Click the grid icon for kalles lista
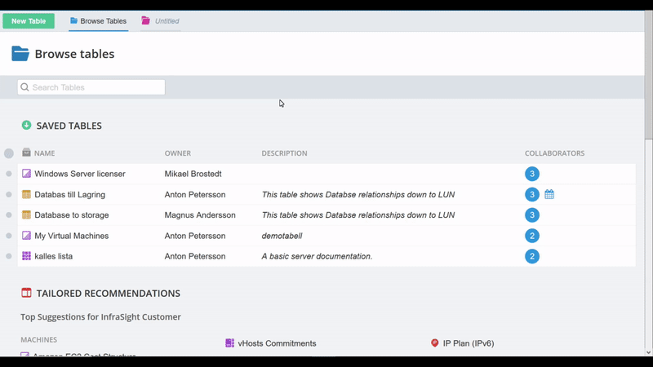 coord(26,256)
